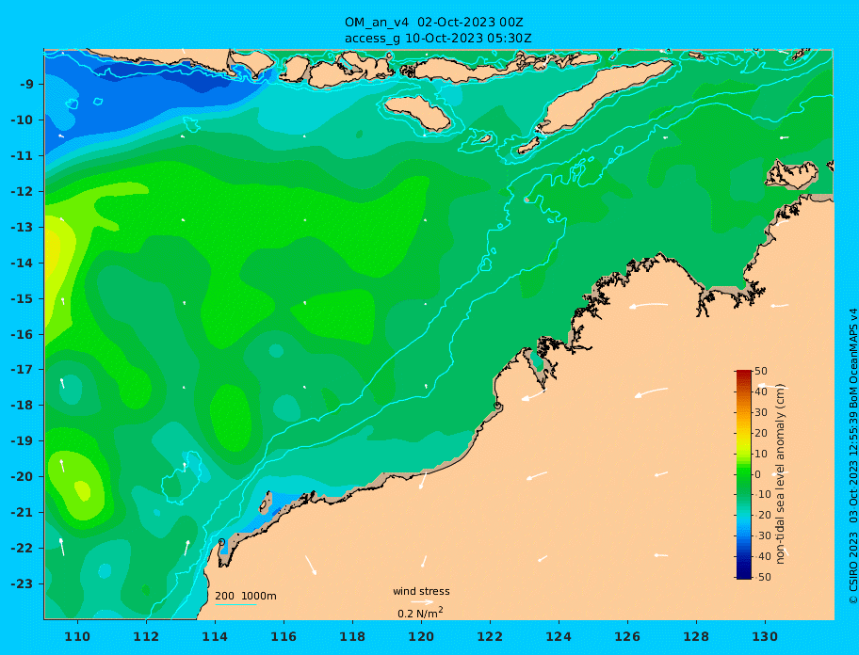Image resolution: width=859 pixels, height=655 pixels.
Task: Click longitude axis label 128
Action: pyautogui.click(x=696, y=637)
